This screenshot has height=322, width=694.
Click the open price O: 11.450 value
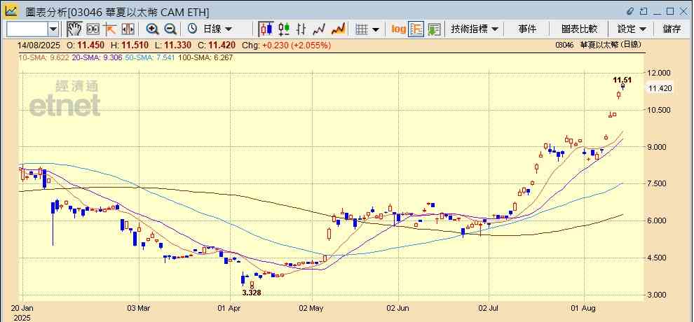[x=86, y=45]
